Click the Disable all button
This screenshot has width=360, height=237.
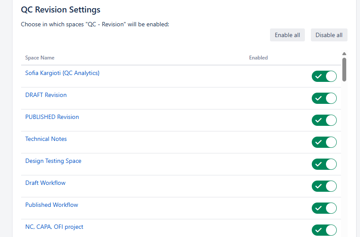coord(329,35)
